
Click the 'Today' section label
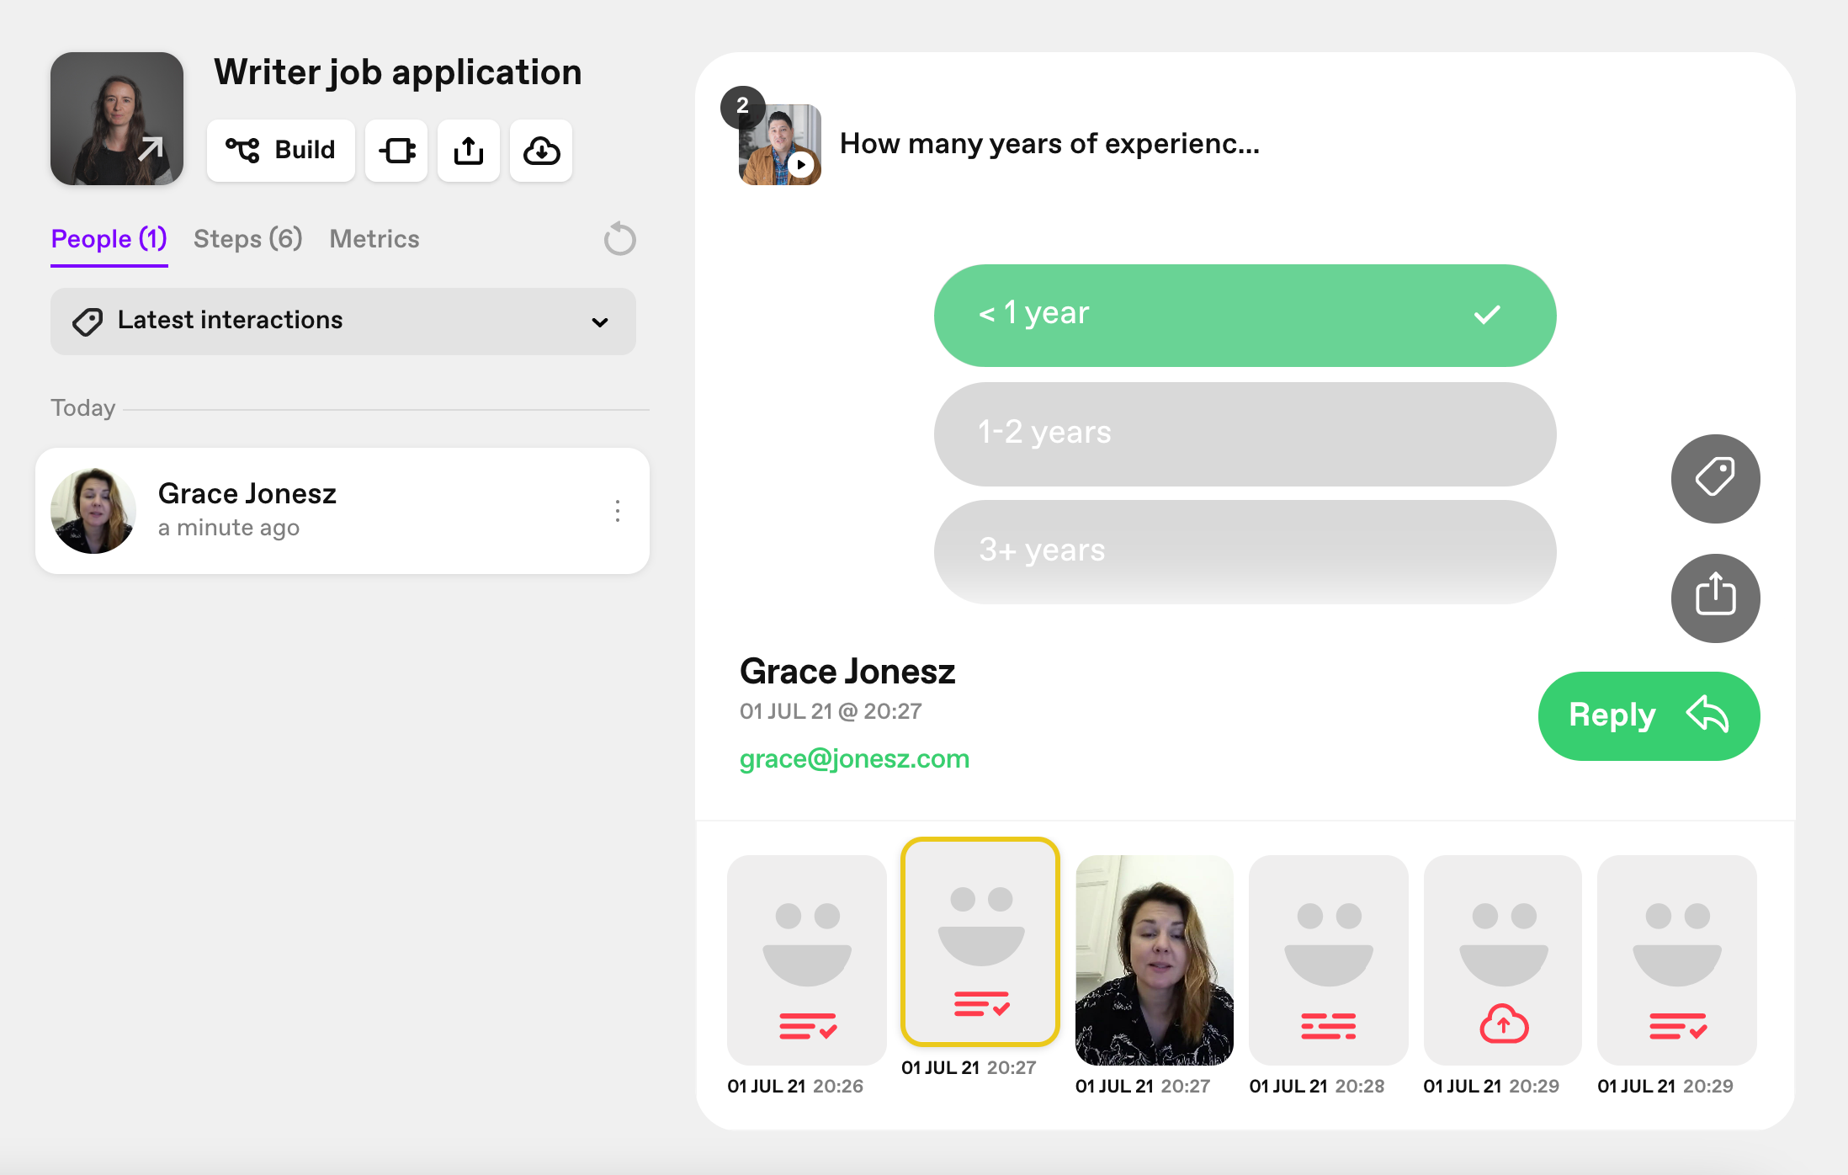pos(82,408)
